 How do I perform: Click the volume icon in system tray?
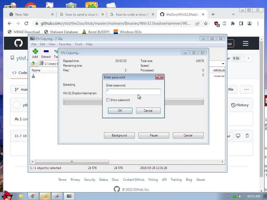point(240,196)
